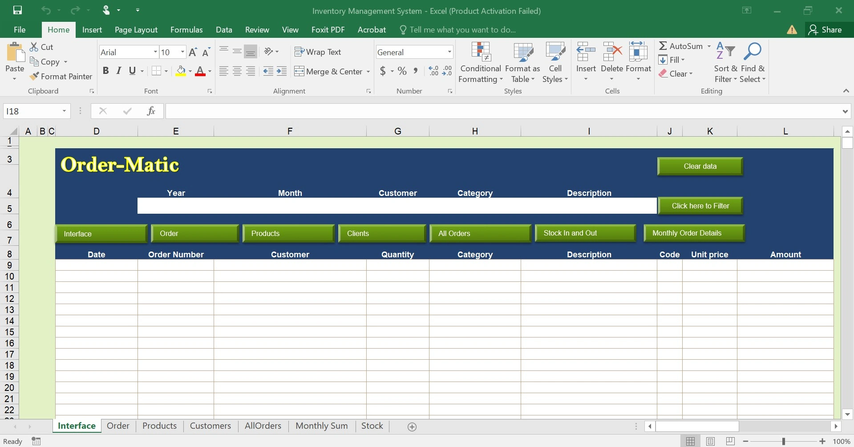Undo the last action
The width and height of the screenshot is (854, 447).
pyautogui.click(x=46, y=10)
